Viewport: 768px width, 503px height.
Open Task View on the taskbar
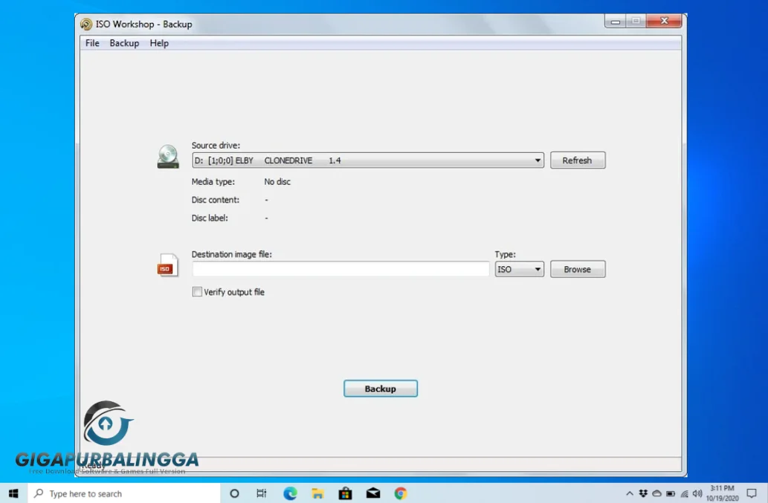point(261,493)
